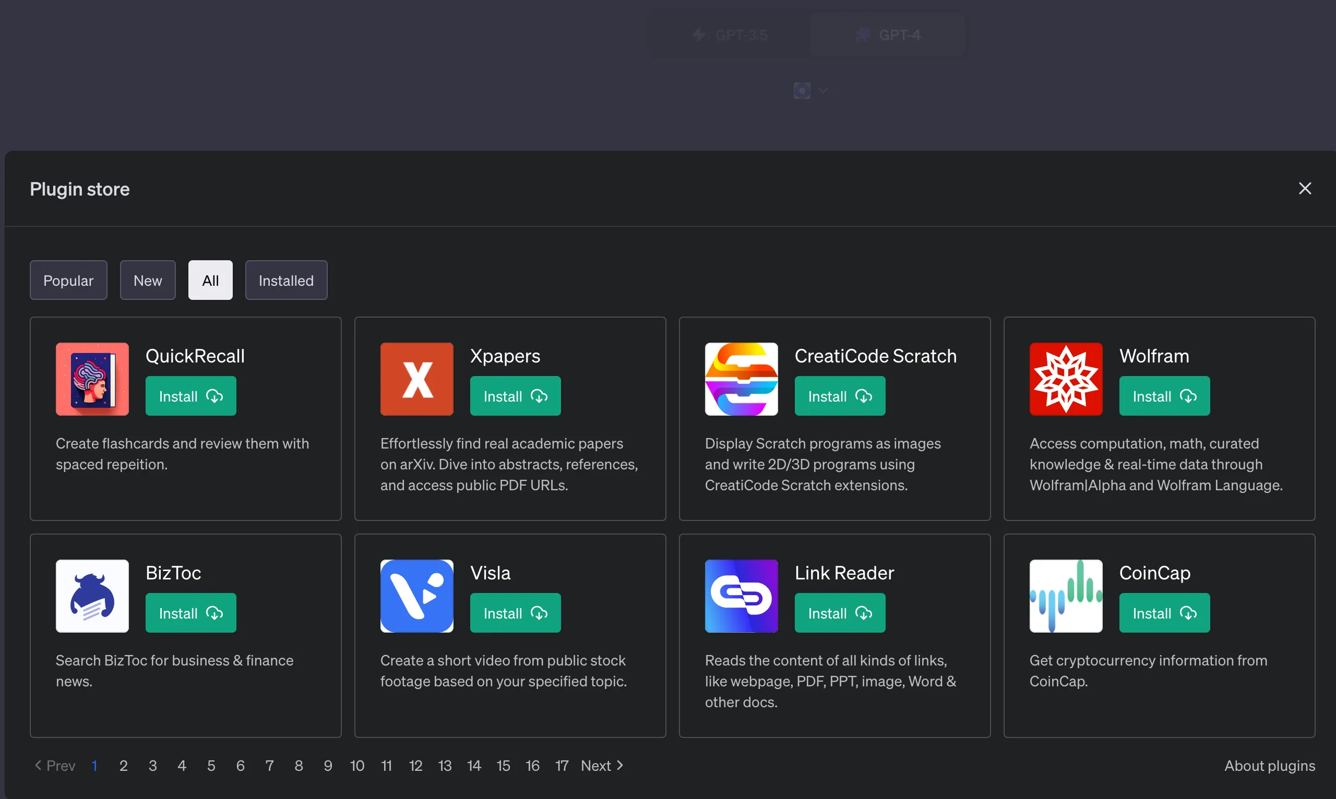Click the CoinCap plugin logo
Screen dimensions: 1336x799
coord(1066,596)
